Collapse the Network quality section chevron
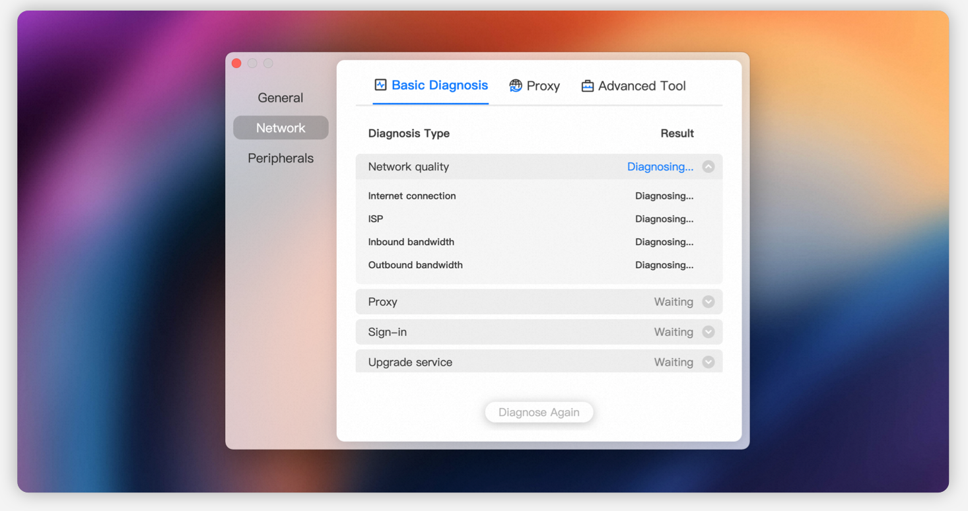Viewport: 968px width, 511px height. pos(709,167)
